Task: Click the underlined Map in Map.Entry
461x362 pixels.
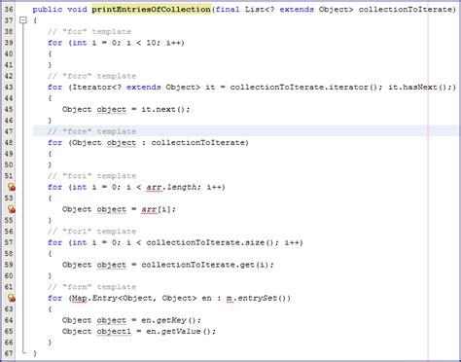Action: pyautogui.click(x=80, y=298)
